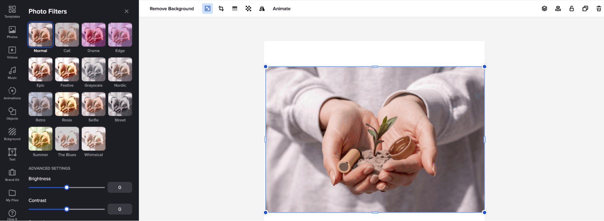Toggle the lock icon
The width and height of the screenshot is (604, 221).
click(x=572, y=9)
